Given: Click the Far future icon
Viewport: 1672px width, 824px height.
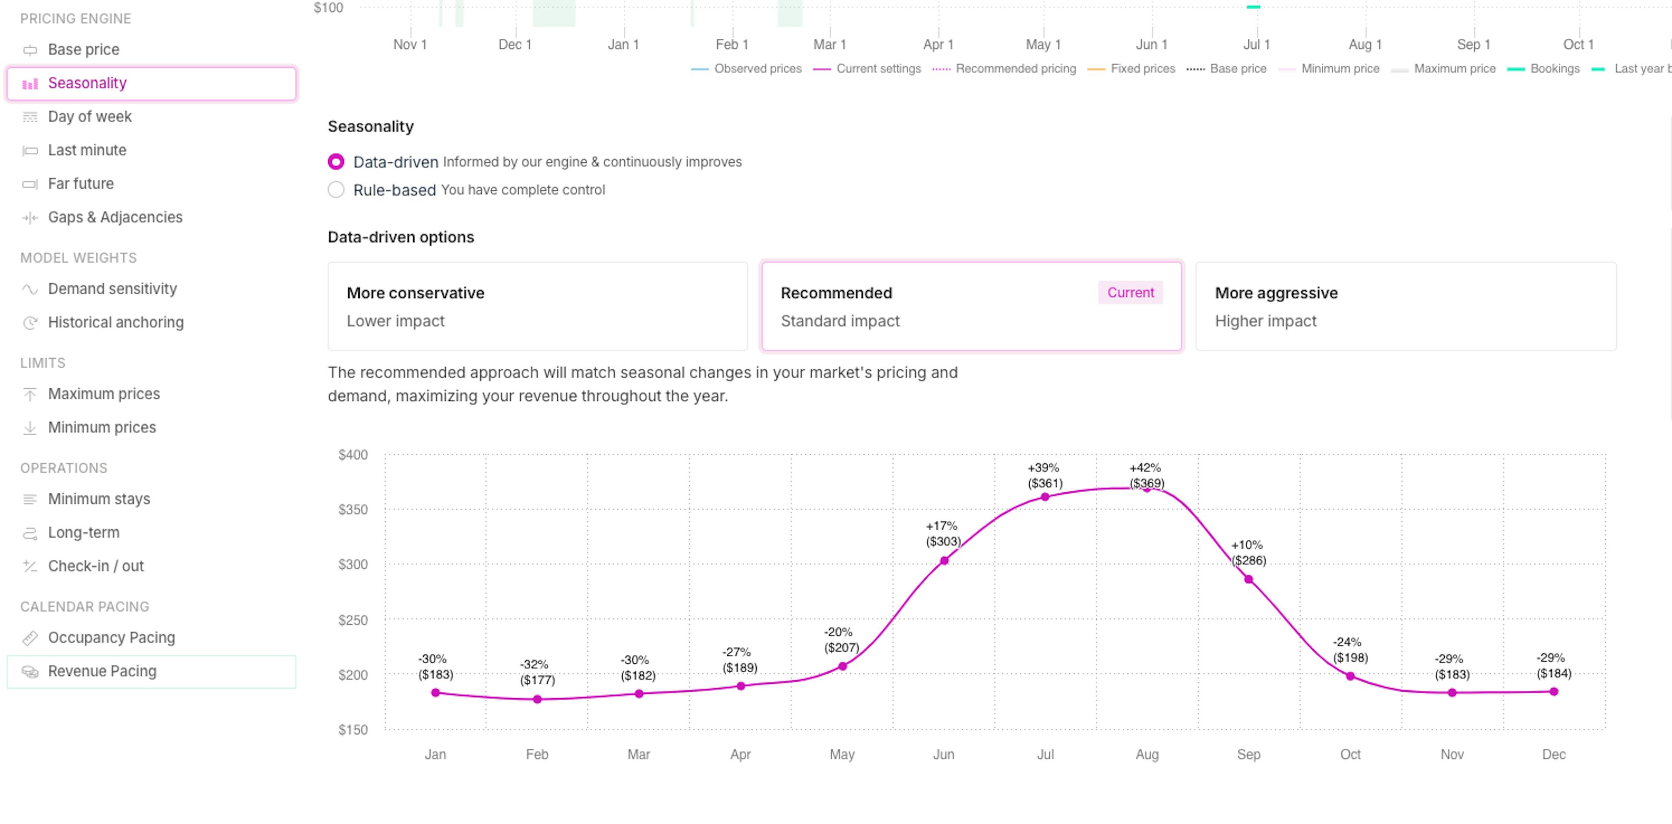Looking at the screenshot, I should pos(30,184).
